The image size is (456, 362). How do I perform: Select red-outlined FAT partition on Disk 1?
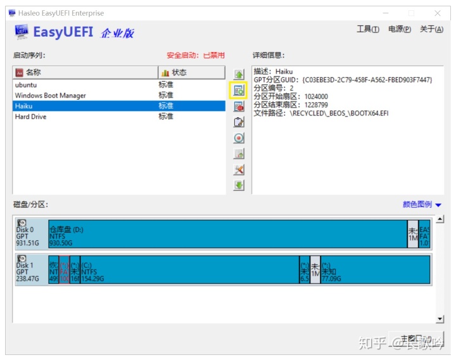(64, 269)
